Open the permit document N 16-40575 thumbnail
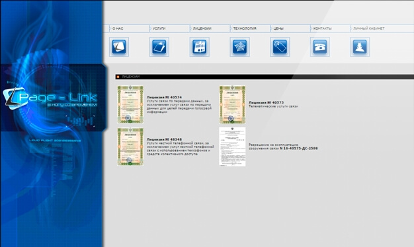The image size is (414, 247). [232, 147]
